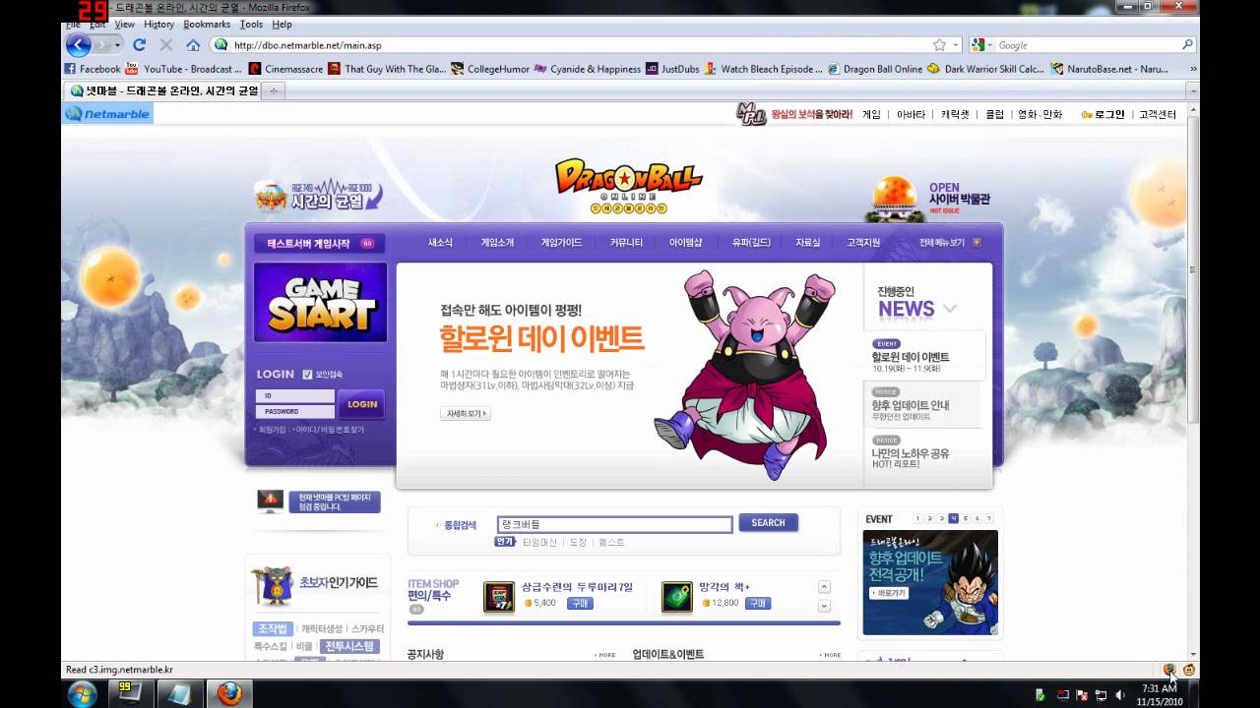
Task: Open That Guy With The Glasses bookmark
Action: [387, 69]
